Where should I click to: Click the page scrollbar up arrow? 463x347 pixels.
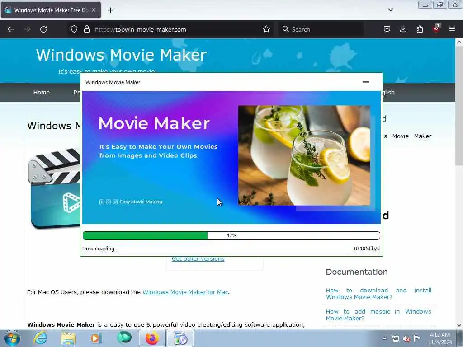point(459,42)
